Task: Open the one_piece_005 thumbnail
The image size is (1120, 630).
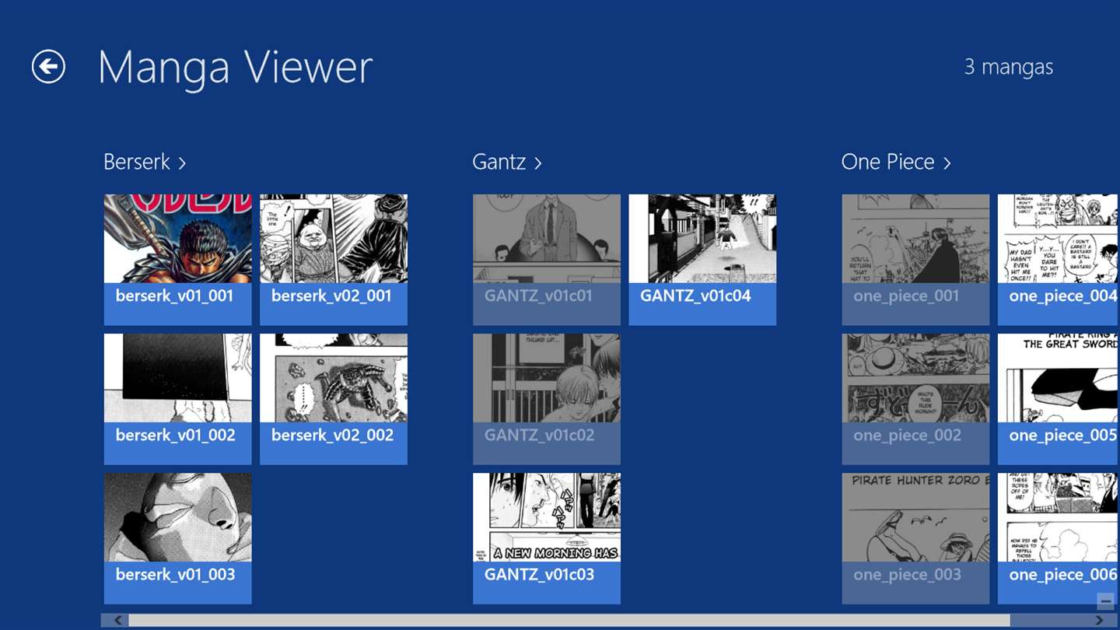Action: [x=1059, y=399]
